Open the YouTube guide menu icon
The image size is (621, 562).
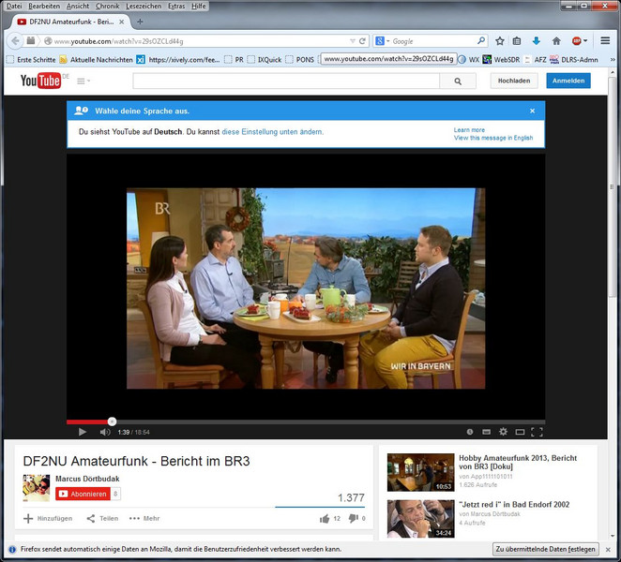pos(83,81)
